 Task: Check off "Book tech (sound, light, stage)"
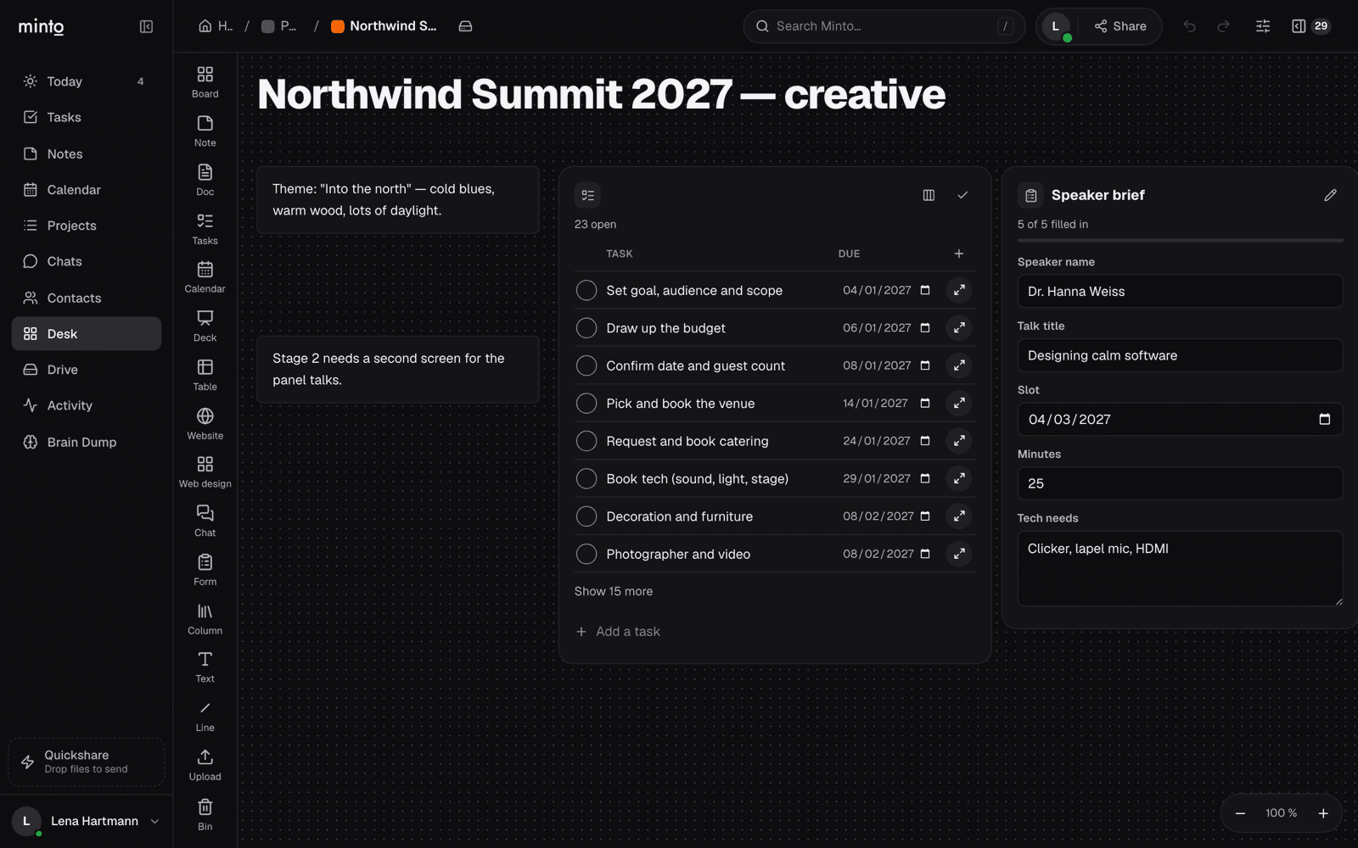(x=586, y=478)
